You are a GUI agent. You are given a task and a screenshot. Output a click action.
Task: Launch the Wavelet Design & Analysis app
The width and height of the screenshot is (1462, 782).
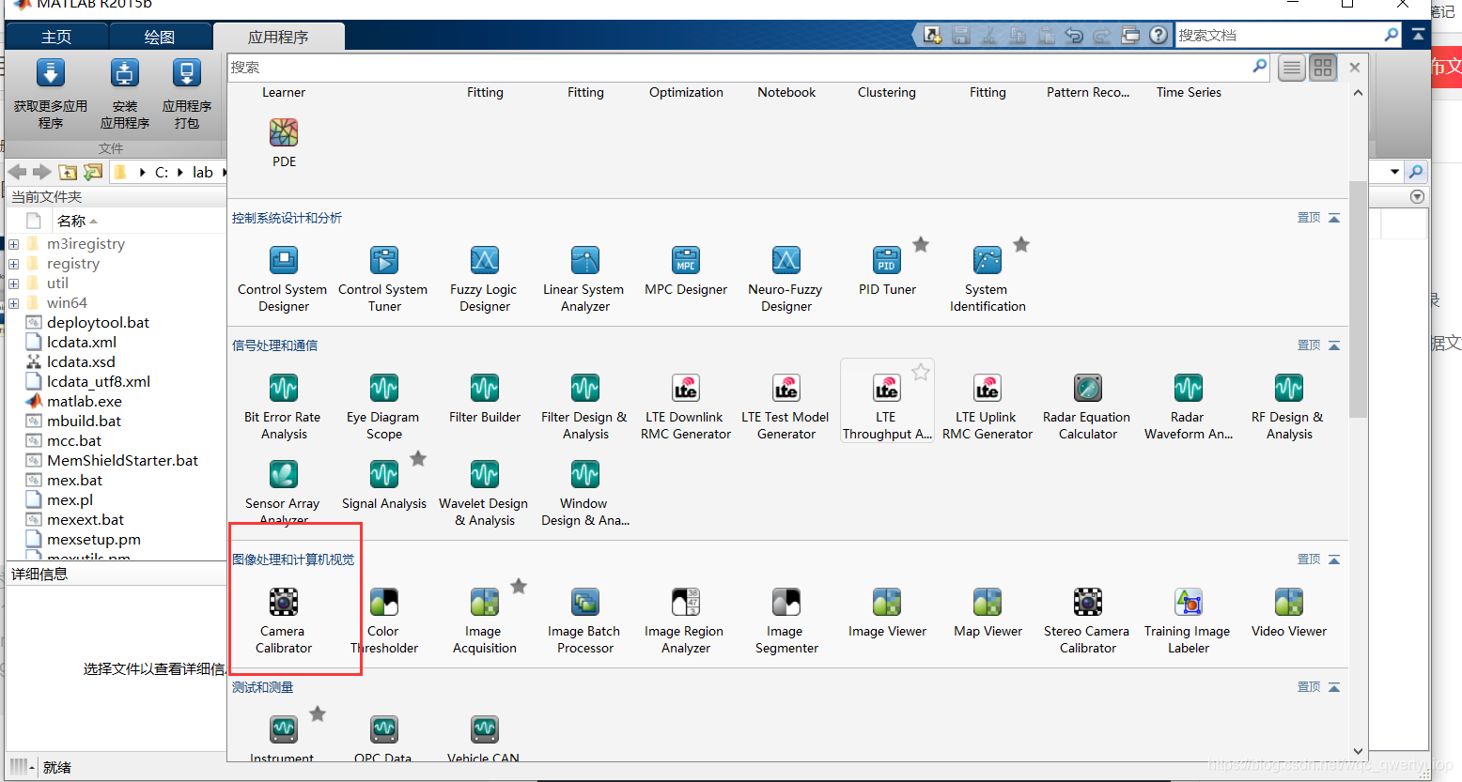[x=484, y=492]
